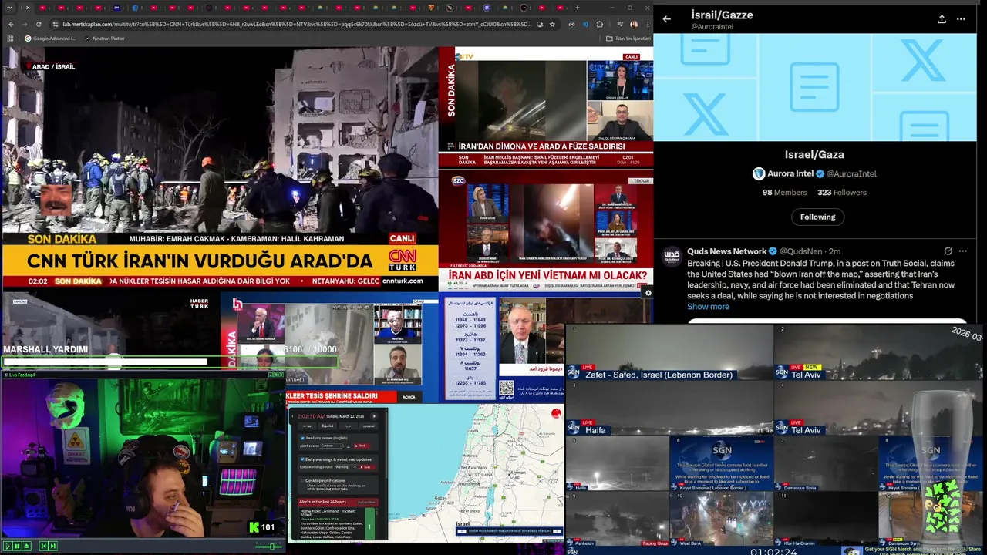Open the Neutron Plotter bookmark
This screenshot has width=987, height=555.
tap(104, 39)
